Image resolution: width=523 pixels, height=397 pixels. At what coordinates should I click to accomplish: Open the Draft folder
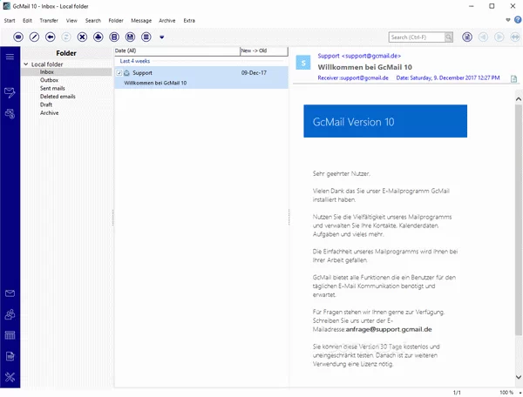pos(46,104)
